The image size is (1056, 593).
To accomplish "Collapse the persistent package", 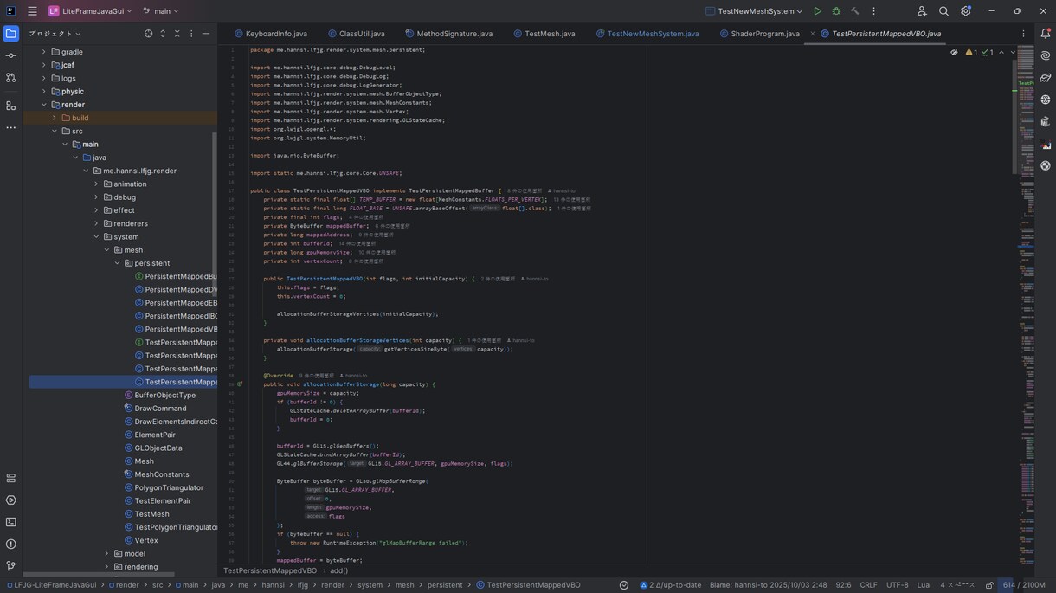I will [117, 263].
